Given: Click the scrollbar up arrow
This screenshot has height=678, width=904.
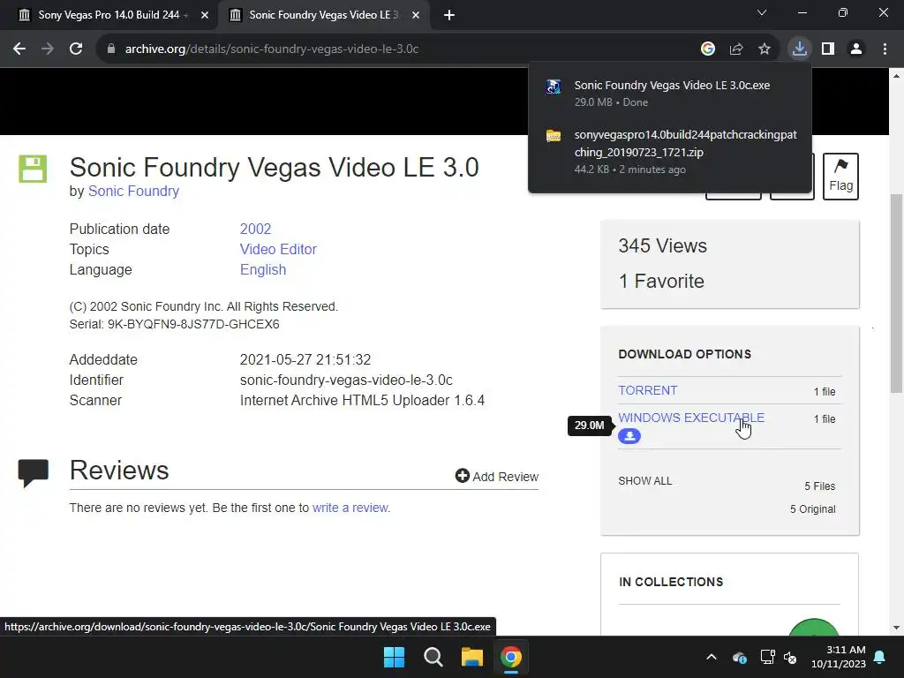Looking at the screenshot, I should click(x=897, y=75).
